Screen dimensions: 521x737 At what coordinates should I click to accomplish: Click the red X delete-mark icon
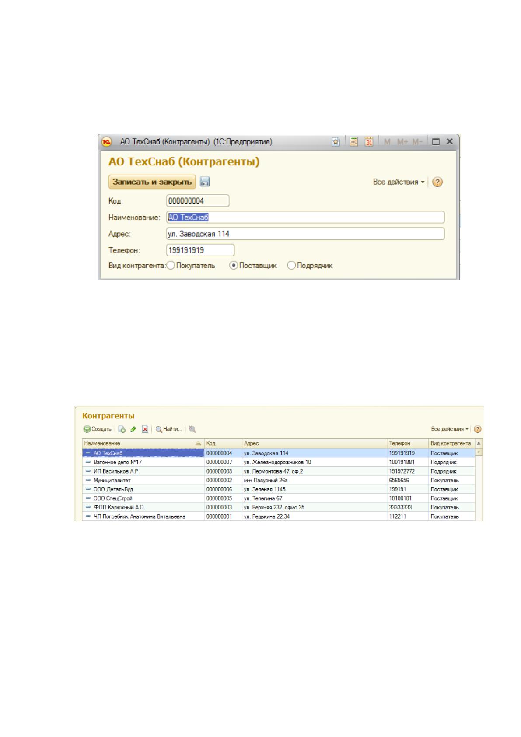pyautogui.click(x=145, y=429)
